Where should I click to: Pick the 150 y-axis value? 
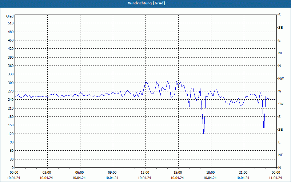[11, 125]
